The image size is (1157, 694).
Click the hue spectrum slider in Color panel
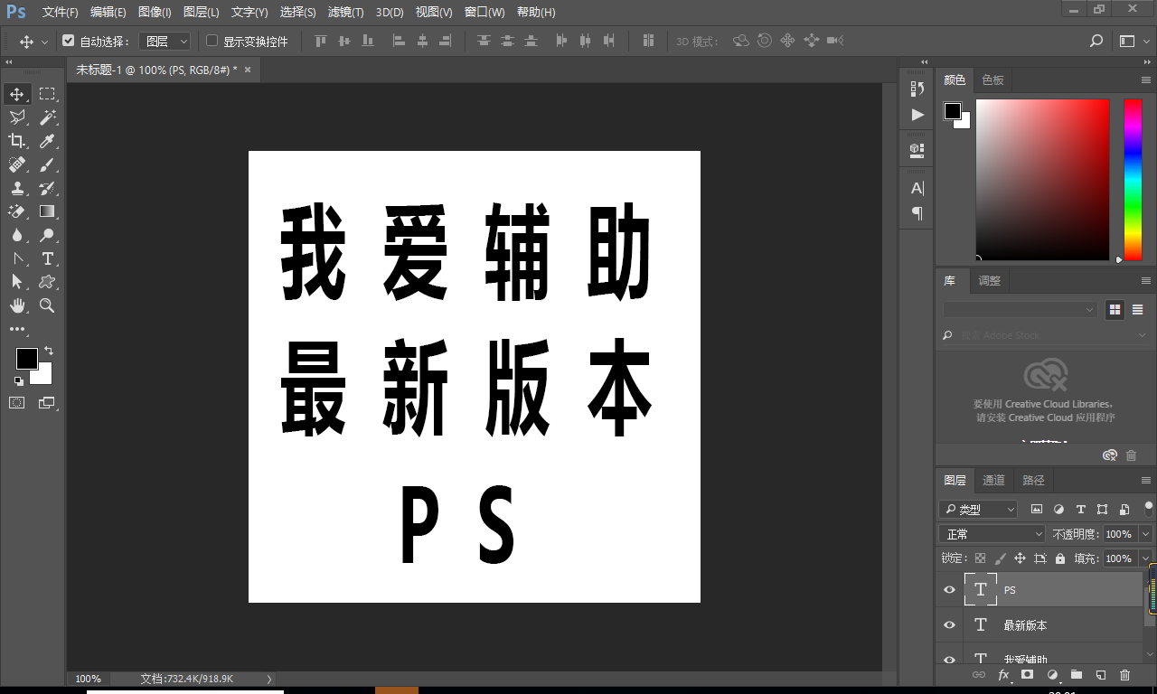tap(1133, 179)
